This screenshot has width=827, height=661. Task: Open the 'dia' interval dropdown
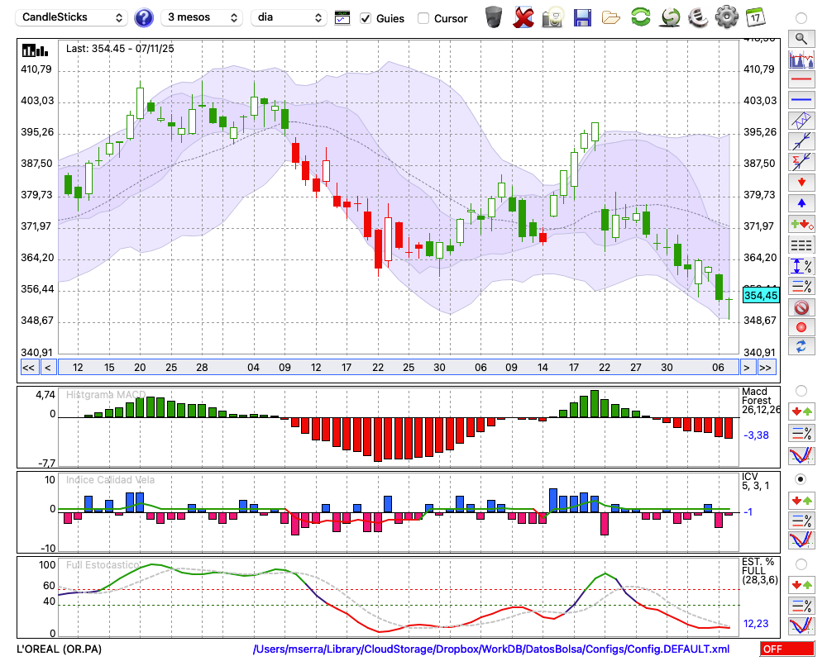click(289, 17)
